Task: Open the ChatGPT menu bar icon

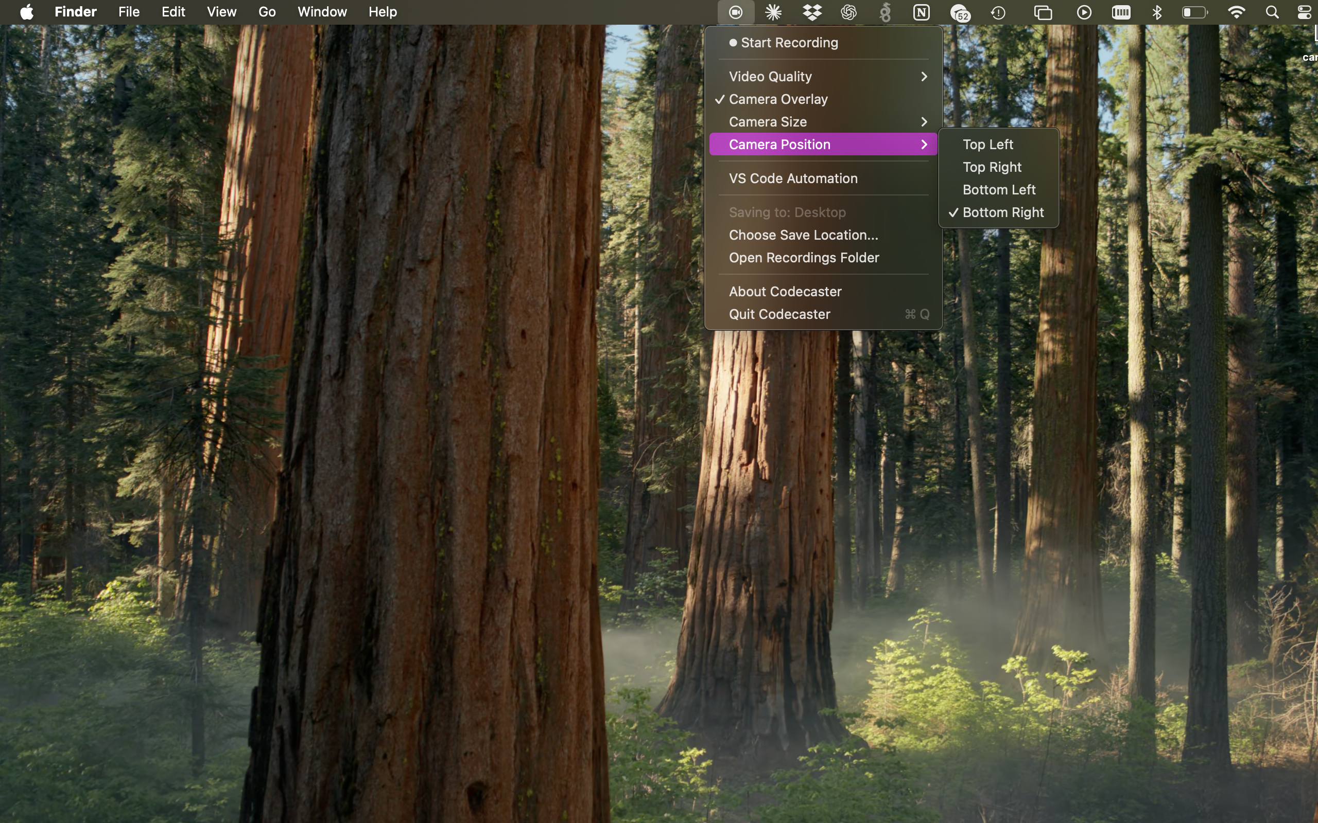Action: tap(848, 12)
